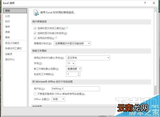
Task: Open the 保存 options category
Action: point(7,27)
